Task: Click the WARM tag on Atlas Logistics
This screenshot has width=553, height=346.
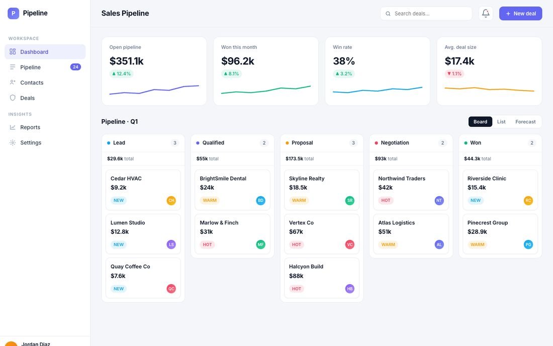Action: [388, 244]
